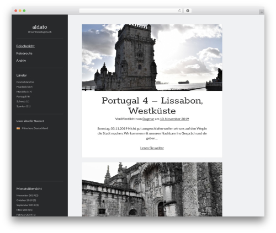This screenshot has width=276, height=233.
Task: Click the date 10. November 2019
Action: (x=174, y=119)
